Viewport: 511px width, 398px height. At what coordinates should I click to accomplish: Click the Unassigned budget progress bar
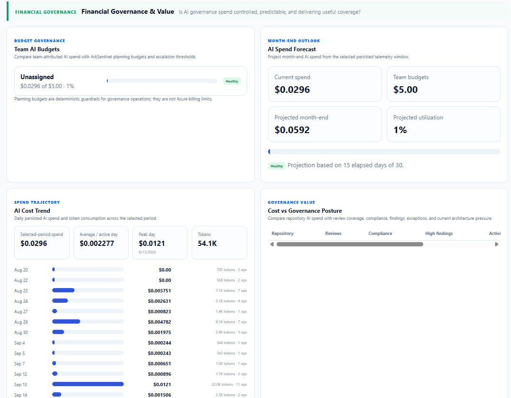click(162, 81)
